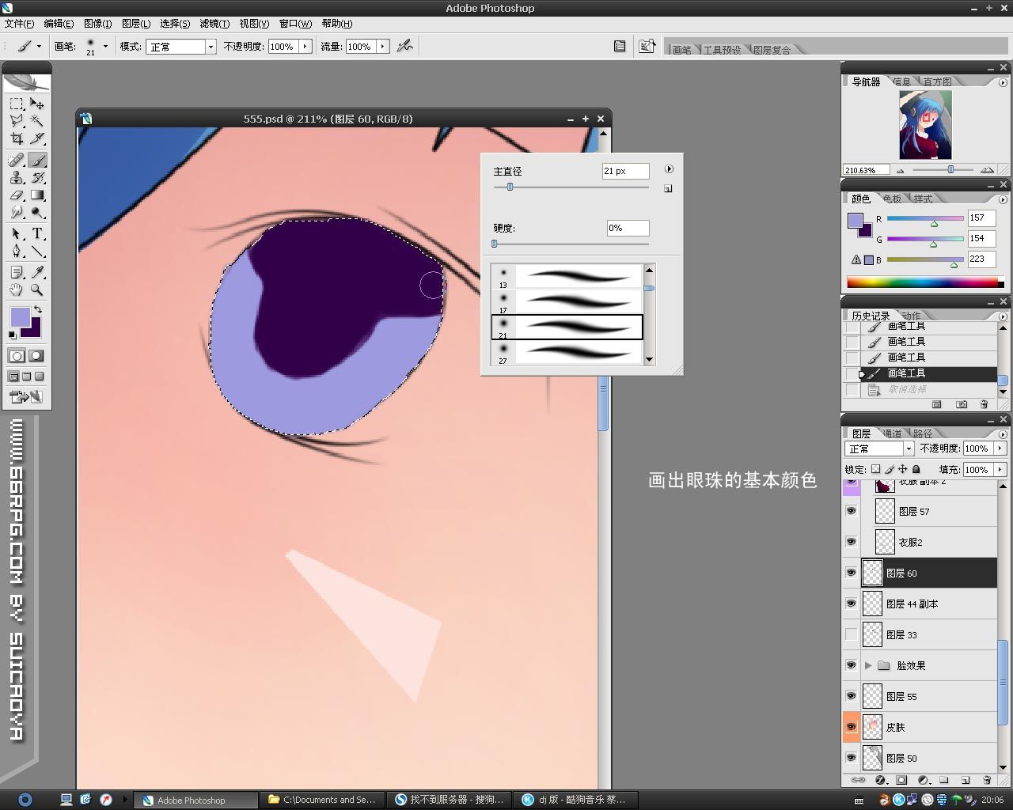
Task: Select the Rectangular Marquee tool
Action: [17, 104]
